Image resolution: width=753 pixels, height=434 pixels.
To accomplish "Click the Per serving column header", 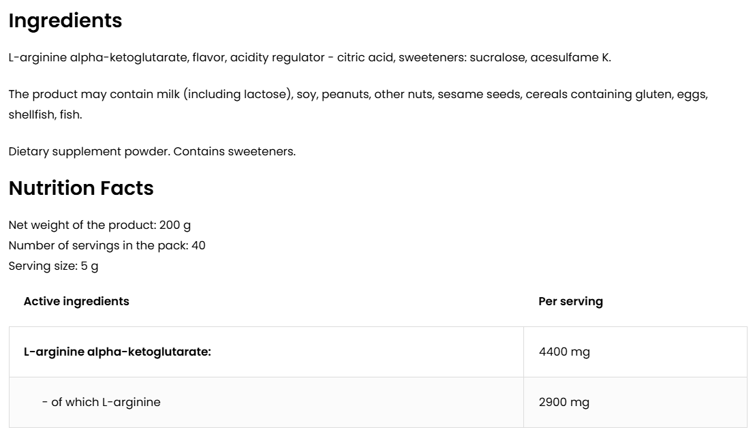I will tap(570, 301).
